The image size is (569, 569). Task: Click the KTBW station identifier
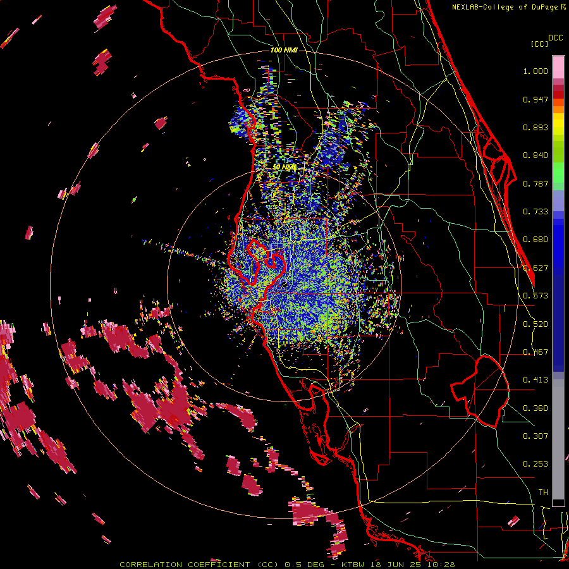(x=352, y=565)
